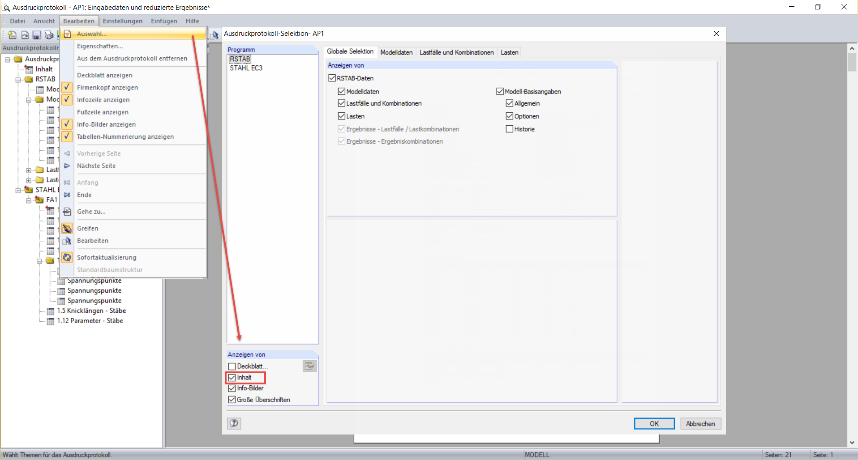Uncheck the RSTAB-Daten checkbox
The height and width of the screenshot is (460, 858).
click(332, 78)
